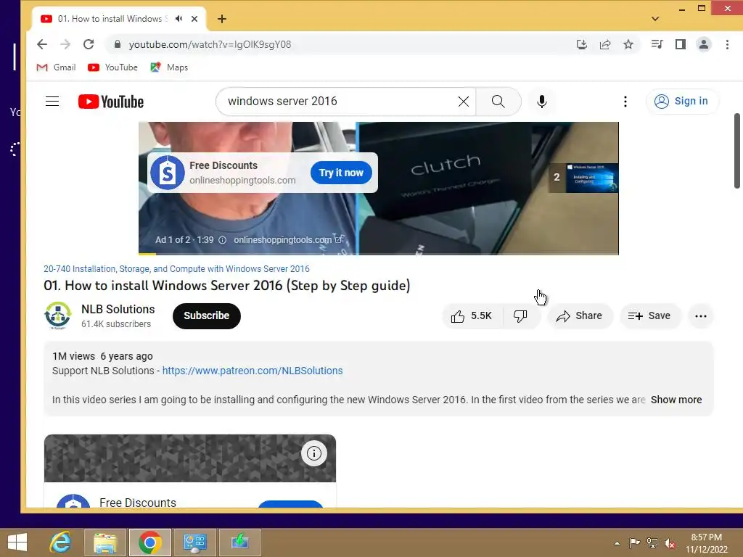
Task: Click Try it now on the ad overlay
Action: coord(341,173)
